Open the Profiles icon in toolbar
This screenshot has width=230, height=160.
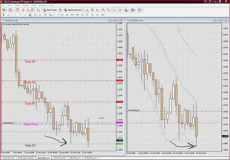[x=10, y=10]
